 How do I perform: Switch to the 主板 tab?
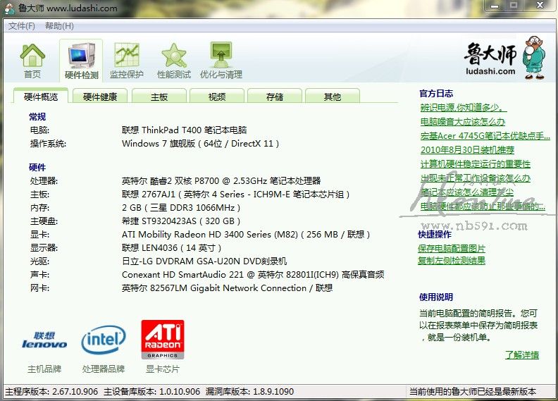pyautogui.click(x=159, y=97)
